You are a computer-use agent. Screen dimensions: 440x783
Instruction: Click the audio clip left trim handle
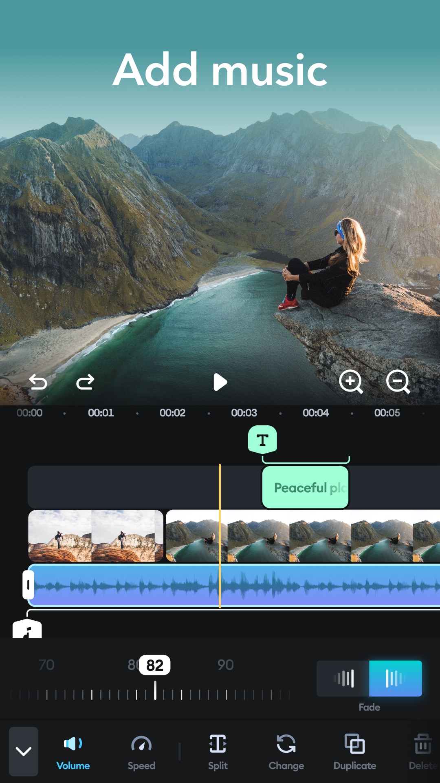(28, 585)
